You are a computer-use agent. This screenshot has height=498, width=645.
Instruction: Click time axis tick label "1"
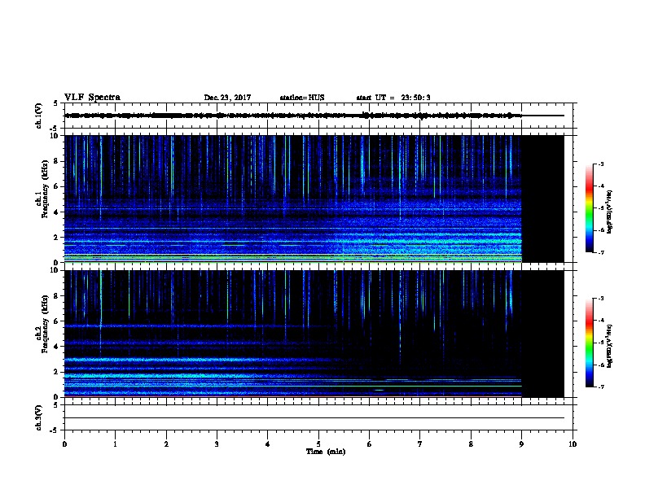[x=115, y=444]
